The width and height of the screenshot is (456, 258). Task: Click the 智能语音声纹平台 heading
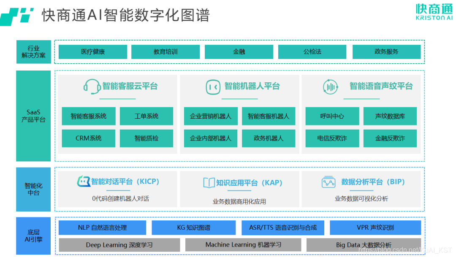click(381, 86)
